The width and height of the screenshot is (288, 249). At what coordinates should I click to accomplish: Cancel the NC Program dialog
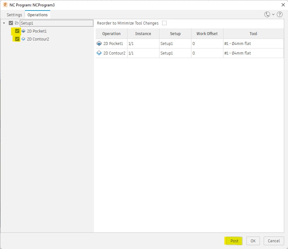pyautogui.click(x=274, y=241)
